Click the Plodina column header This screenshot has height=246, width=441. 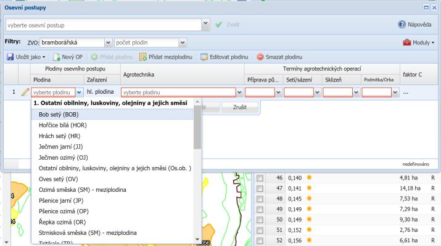(x=57, y=80)
